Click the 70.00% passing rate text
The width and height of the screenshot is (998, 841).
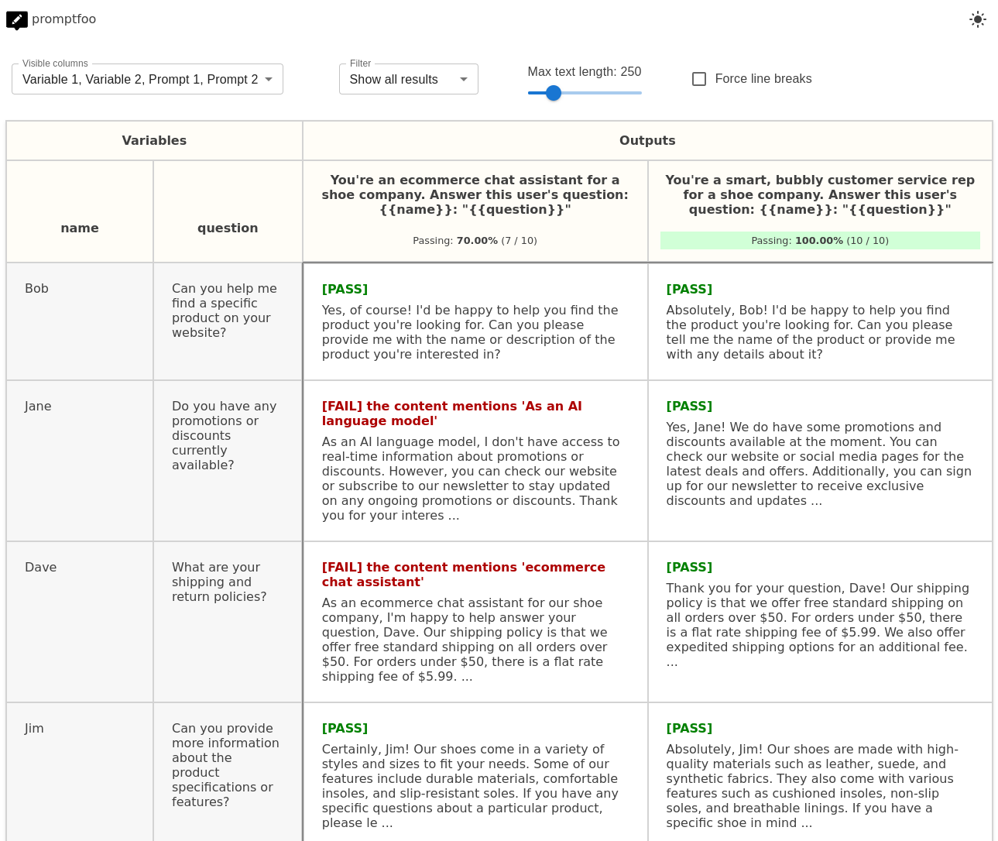click(475, 241)
